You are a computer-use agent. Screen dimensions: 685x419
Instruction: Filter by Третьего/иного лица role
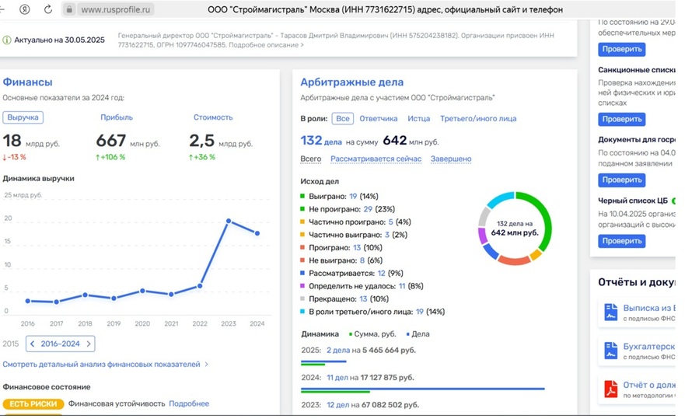(x=478, y=119)
